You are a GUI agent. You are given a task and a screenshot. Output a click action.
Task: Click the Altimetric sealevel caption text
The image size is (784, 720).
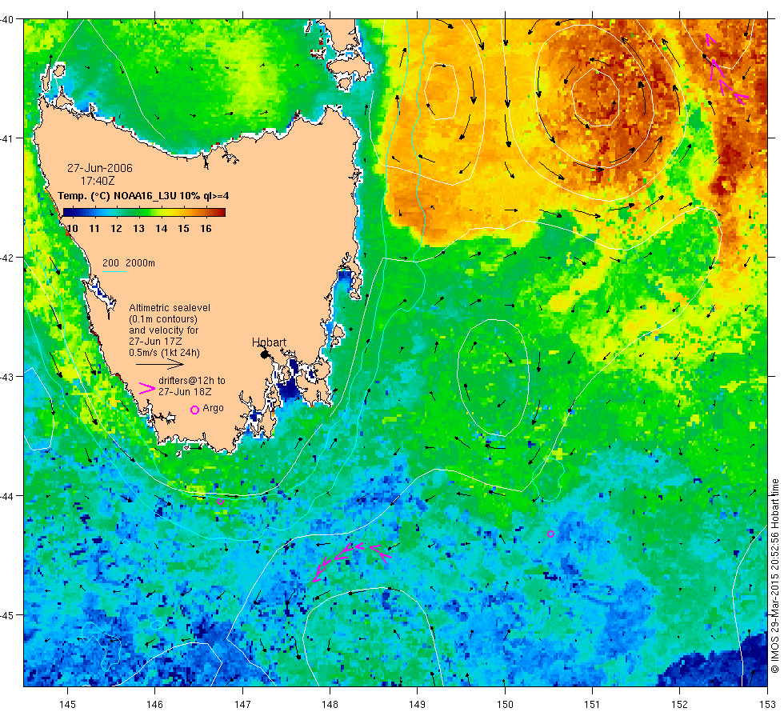click(170, 308)
